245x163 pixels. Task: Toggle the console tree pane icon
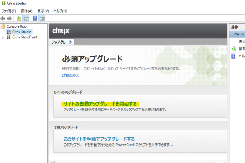pos(26,18)
